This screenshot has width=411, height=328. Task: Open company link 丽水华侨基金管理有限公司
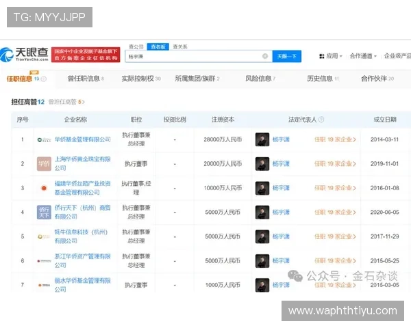point(83,285)
